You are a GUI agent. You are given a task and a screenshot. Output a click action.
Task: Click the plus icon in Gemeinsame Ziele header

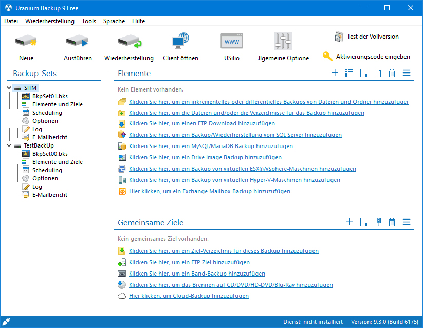click(x=350, y=222)
